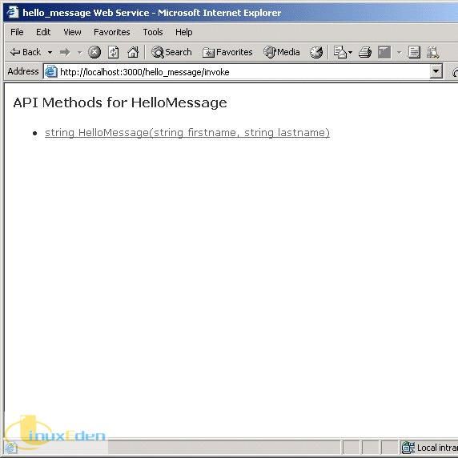Print the page with the printer icon

pos(365,53)
